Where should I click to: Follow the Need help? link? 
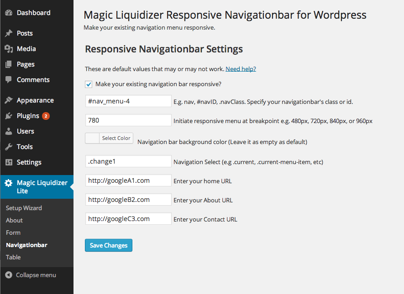[241, 69]
